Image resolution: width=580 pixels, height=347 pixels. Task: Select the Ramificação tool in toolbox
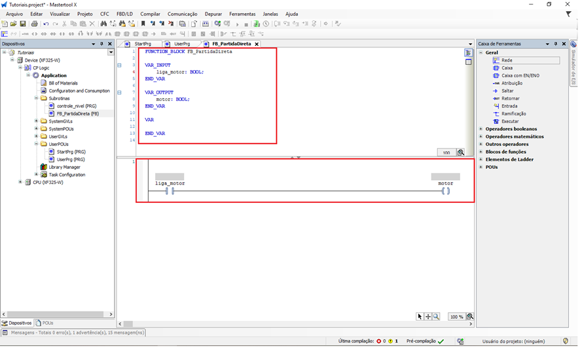[x=513, y=113]
